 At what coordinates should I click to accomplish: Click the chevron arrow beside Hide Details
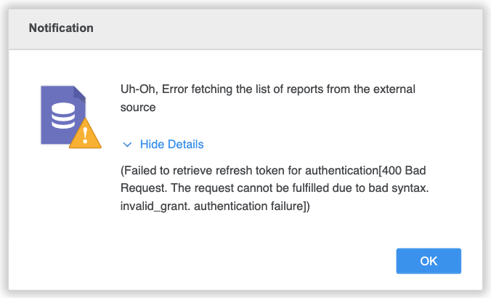(x=127, y=145)
